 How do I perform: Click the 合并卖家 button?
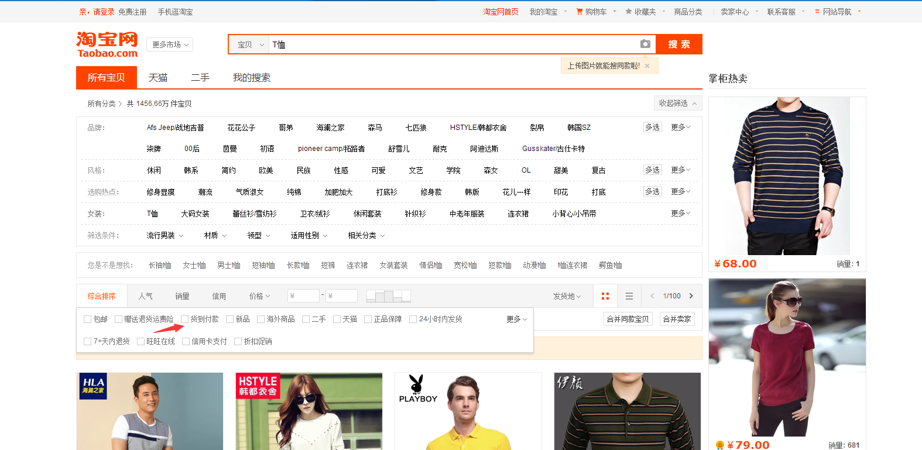click(x=677, y=319)
